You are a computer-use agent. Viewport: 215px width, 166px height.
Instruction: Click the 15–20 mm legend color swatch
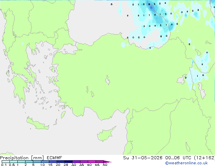[53, 162]
